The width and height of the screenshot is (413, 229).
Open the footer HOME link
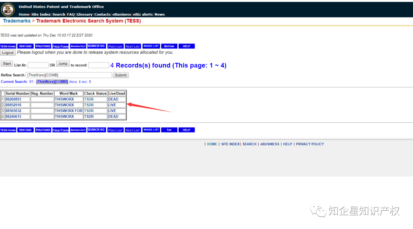[x=212, y=144]
